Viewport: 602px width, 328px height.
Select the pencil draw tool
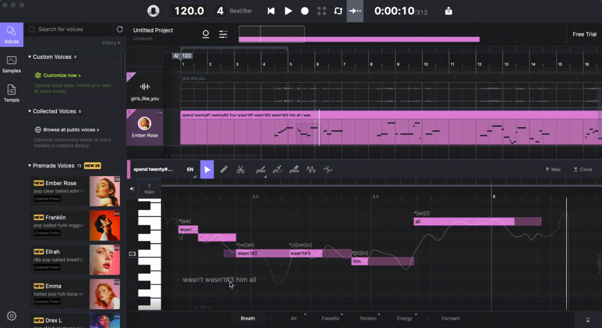pos(224,170)
